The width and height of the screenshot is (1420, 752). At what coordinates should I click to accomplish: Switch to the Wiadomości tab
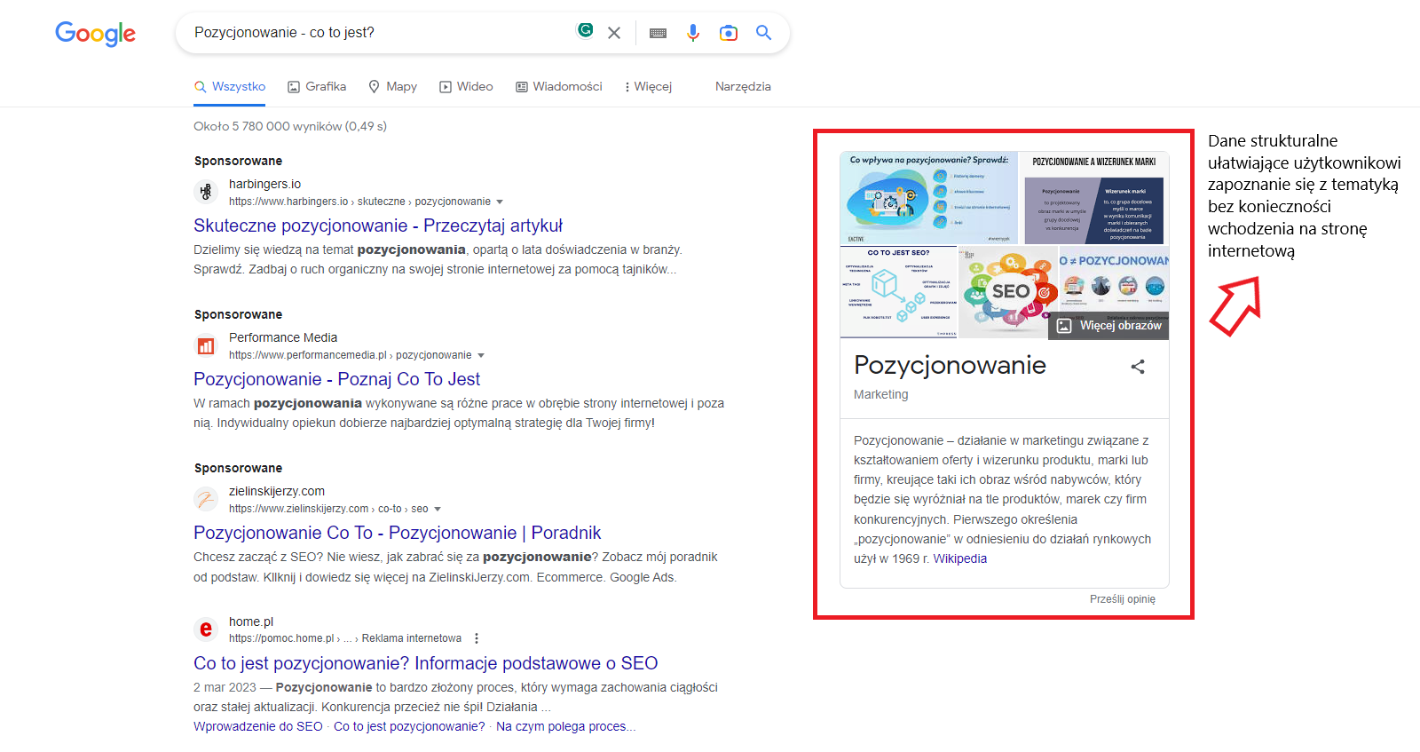559,87
